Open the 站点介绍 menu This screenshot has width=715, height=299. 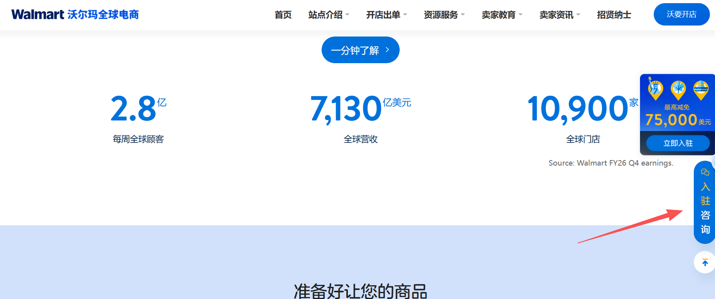tap(325, 15)
